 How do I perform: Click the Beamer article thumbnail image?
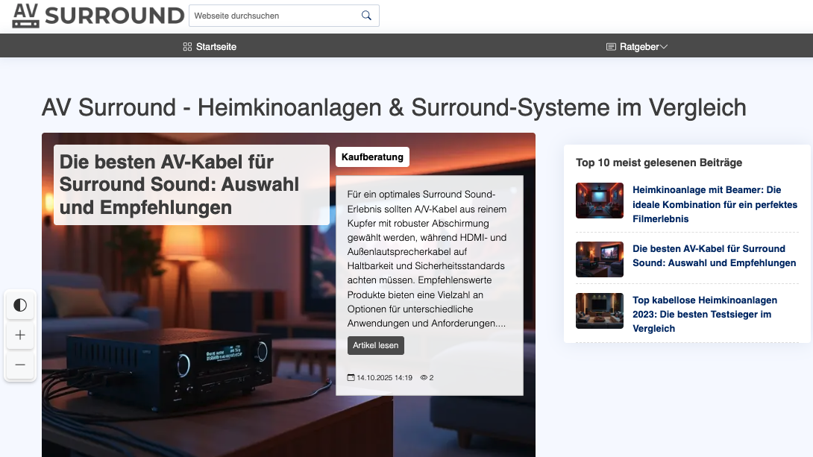(x=599, y=201)
